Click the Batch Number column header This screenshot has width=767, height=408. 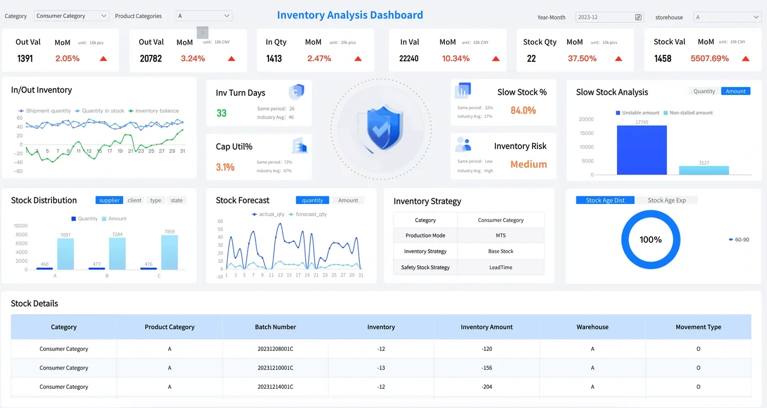276,327
